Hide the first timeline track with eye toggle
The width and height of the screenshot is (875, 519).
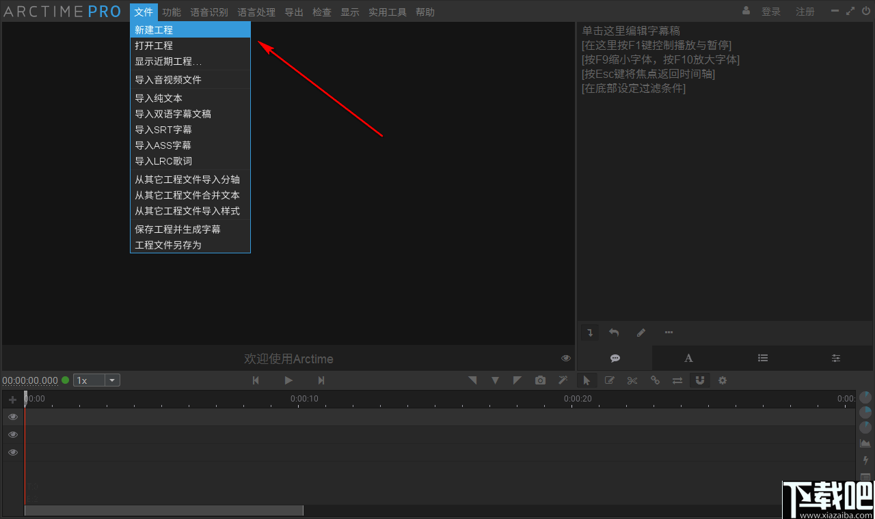click(x=12, y=417)
